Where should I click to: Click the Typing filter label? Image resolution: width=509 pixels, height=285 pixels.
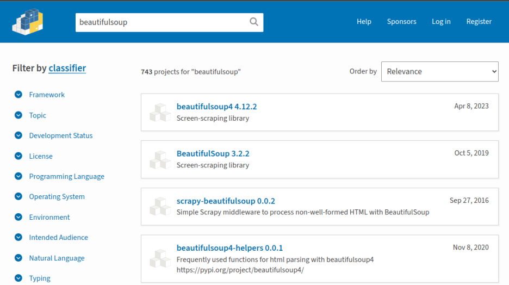tap(40, 278)
